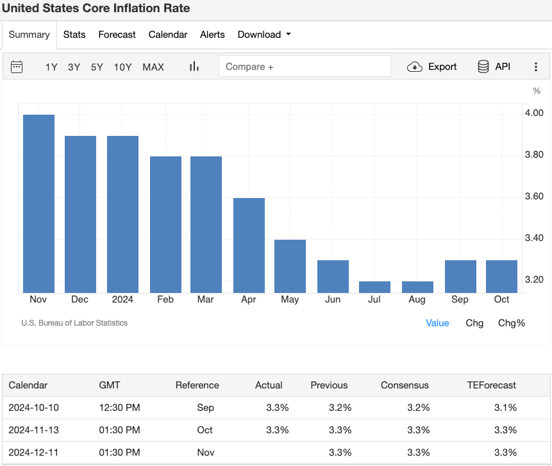Select the 2024-12-11 table row
This screenshot has height=466, width=552.
coord(276,453)
